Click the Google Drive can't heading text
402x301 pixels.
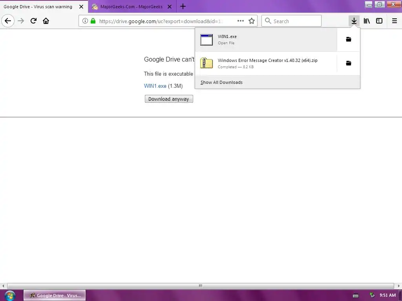pos(169,60)
